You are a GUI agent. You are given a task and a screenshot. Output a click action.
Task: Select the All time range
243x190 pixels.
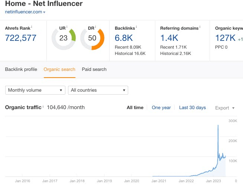pos(135,108)
